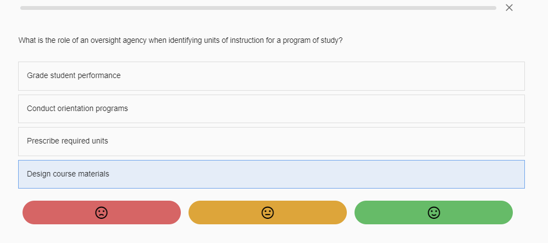
Task: Close the quiz card with the X icon
Action: click(x=509, y=8)
